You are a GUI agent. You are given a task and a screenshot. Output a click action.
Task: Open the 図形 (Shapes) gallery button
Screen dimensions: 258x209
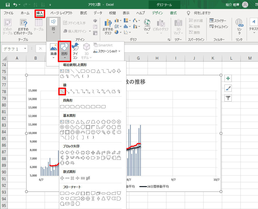64,51
